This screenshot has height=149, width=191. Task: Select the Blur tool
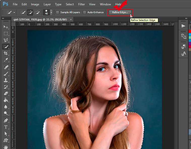pos(6,107)
